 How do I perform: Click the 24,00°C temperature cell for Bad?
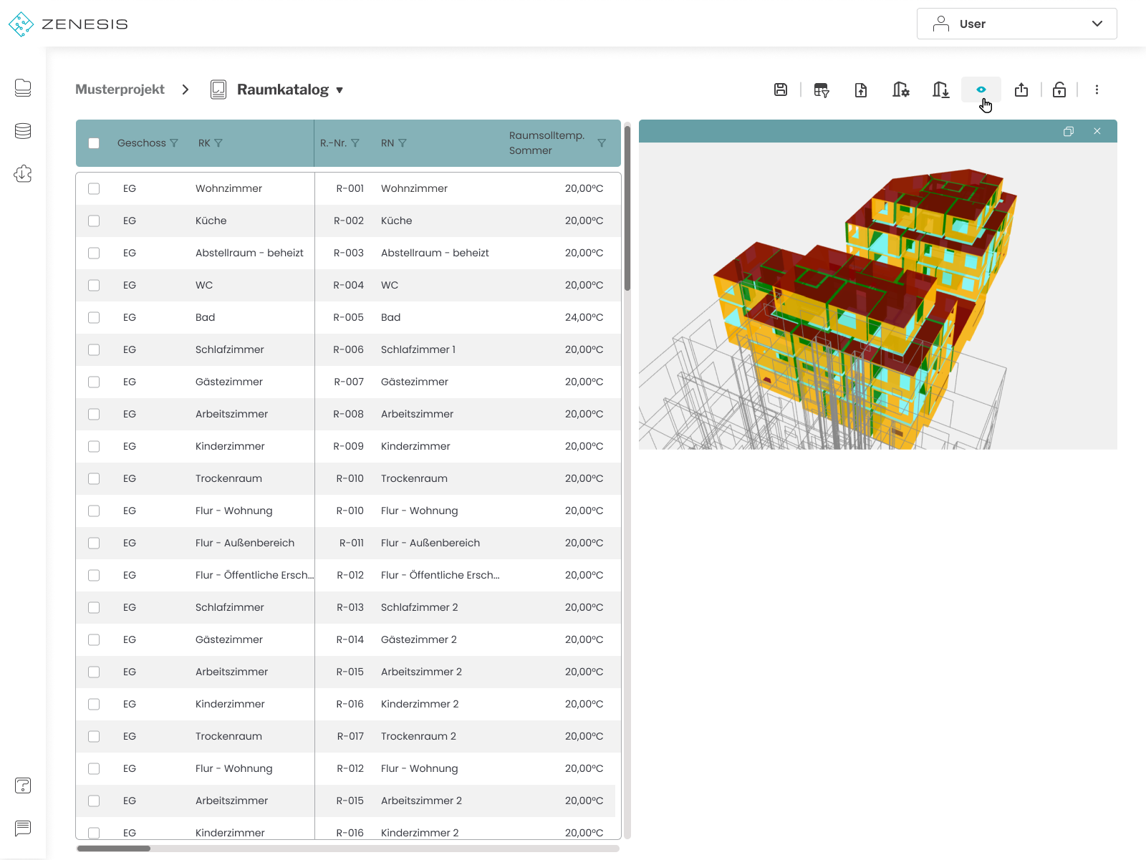(x=584, y=317)
